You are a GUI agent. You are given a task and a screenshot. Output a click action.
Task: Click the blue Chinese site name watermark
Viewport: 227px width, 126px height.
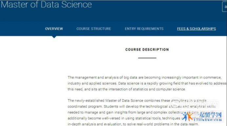tap(210, 115)
